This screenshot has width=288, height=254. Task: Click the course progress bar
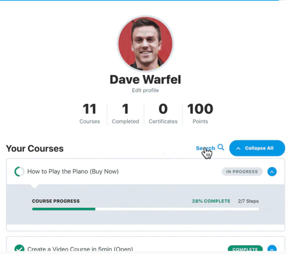pyautogui.click(x=146, y=209)
